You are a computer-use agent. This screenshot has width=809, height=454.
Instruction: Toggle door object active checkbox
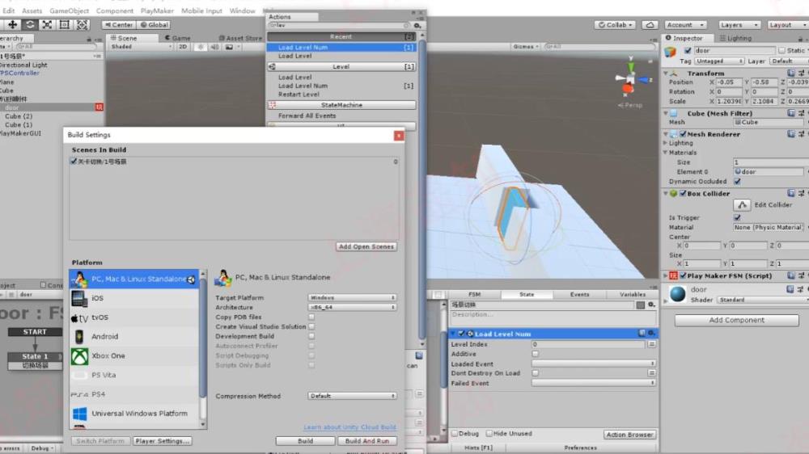pyautogui.click(x=688, y=51)
